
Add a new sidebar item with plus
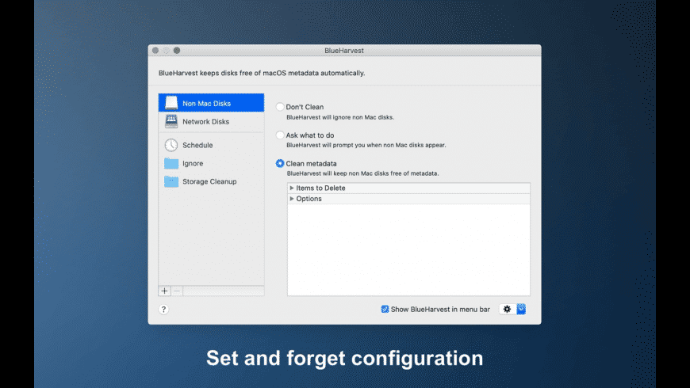165,291
